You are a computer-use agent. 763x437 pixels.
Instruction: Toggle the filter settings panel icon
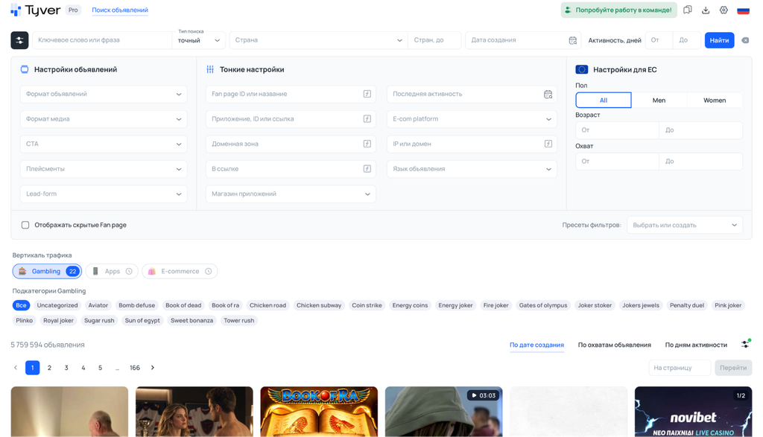19,40
